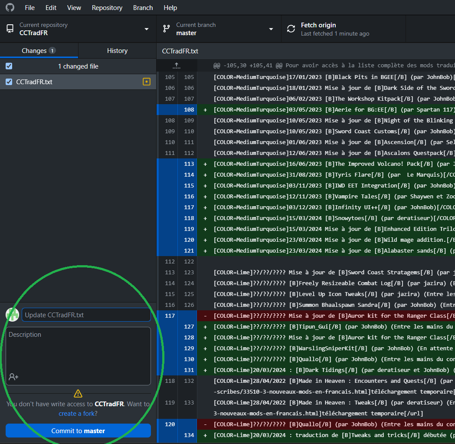The image size is (455, 444).
Task: Click the 'Made in Heaven : Tweaks' diff line
Action: (326, 408)
